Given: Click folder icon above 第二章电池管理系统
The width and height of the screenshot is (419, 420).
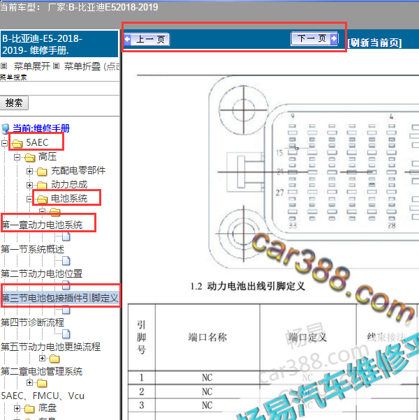Looking at the screenshot, I should point(55,359).
